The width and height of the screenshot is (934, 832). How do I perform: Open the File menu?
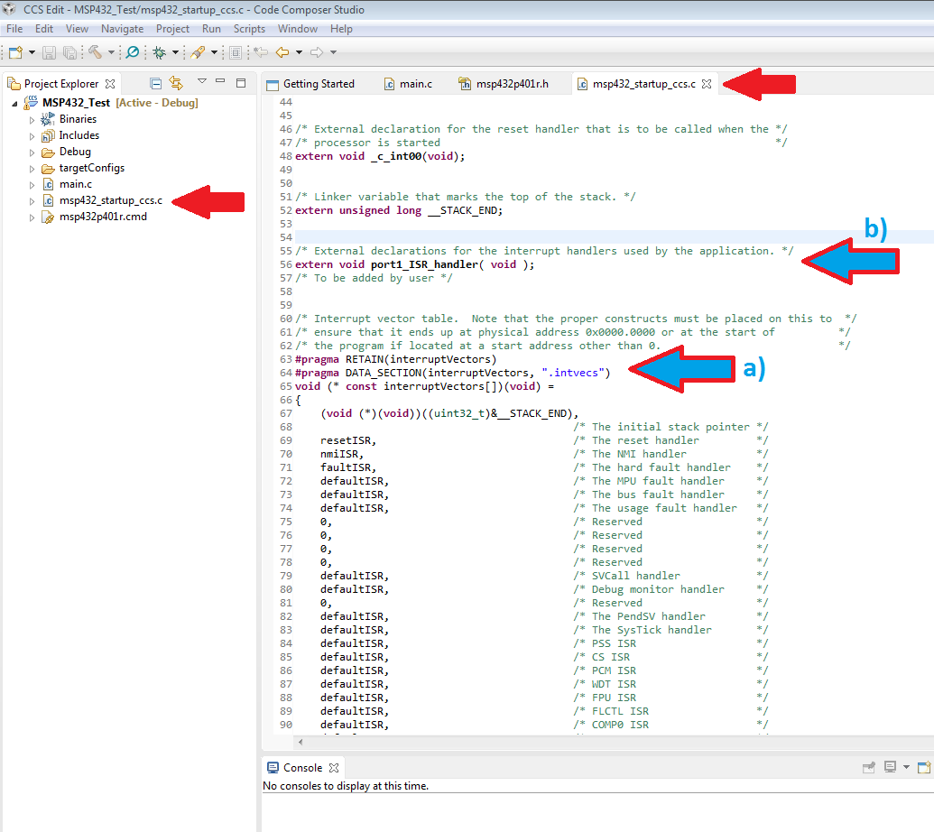[x=14, y=29]
